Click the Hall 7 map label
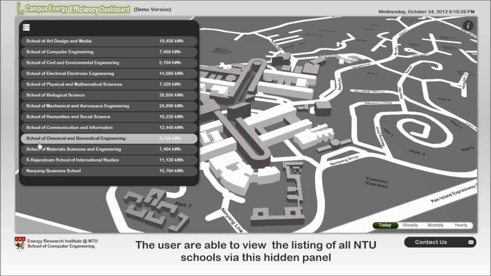 pyautogui.click(x=183, y=205)
